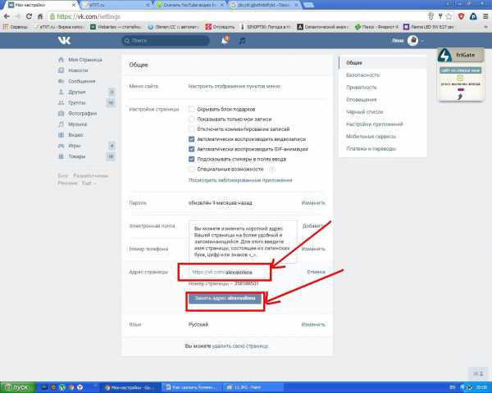Viewport: 492px width, 393px height.
Task: Click Настроить отображение пунктов меню link
Action: [234, 86]
